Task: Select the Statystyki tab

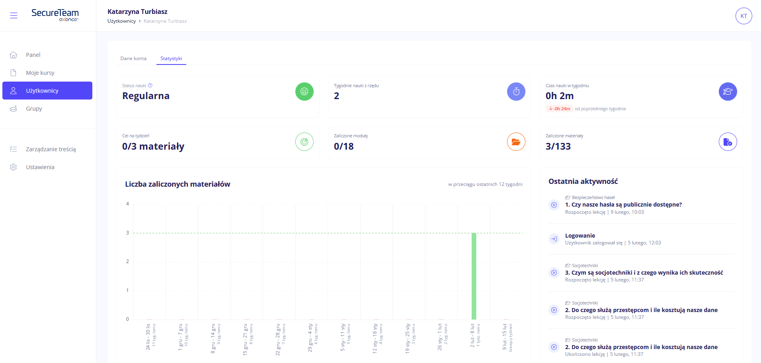Action: [x=171, y=59]
